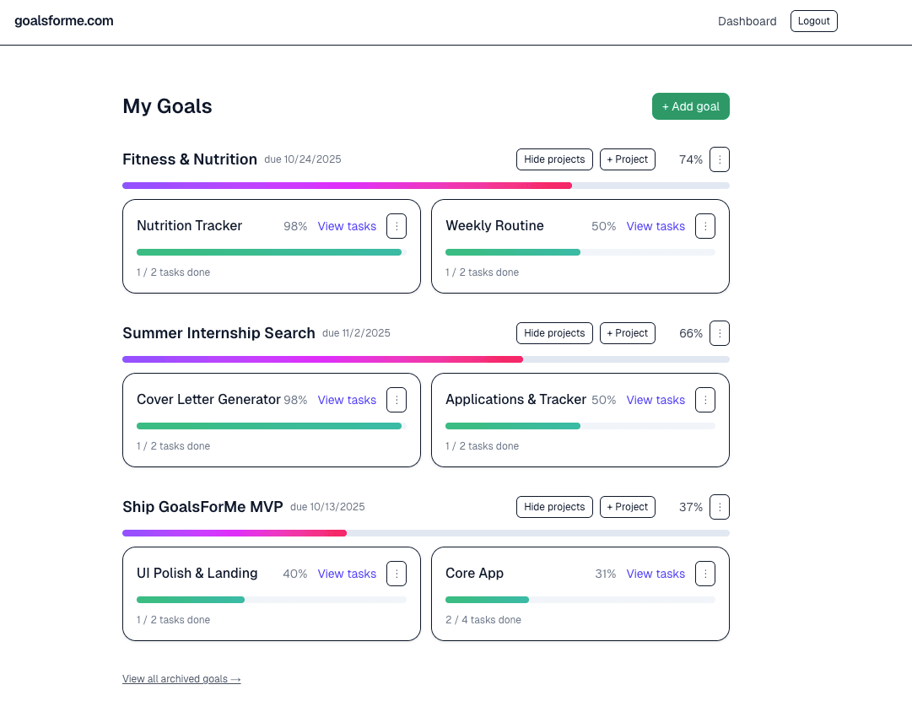Hide projects under Fitness & Nutrition
The height and width of the screenshot is (717, 912).
[x=554, y=159]
